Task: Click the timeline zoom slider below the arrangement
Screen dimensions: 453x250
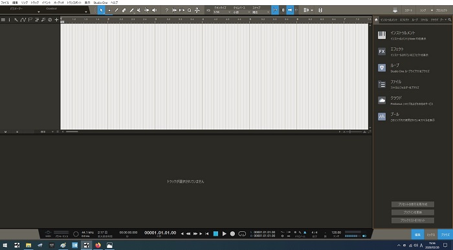Action: point(354,131)
